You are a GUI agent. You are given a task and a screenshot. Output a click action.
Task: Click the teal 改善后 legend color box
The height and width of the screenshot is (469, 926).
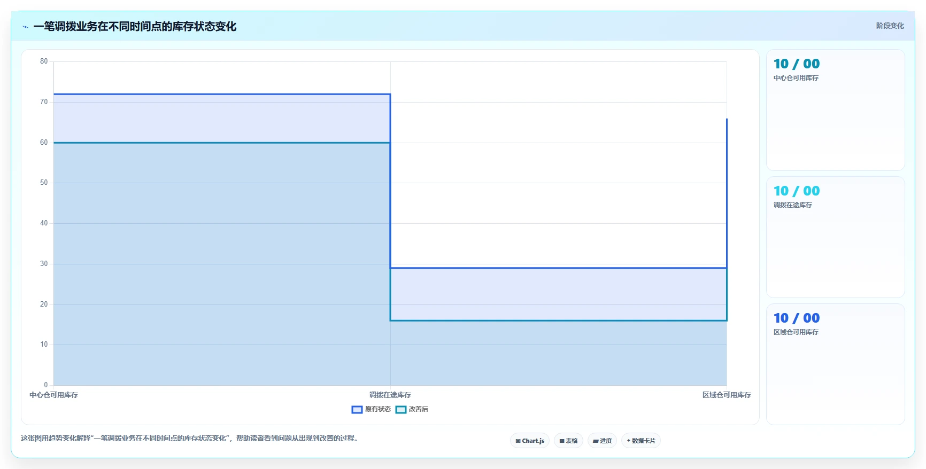(401, 410)
